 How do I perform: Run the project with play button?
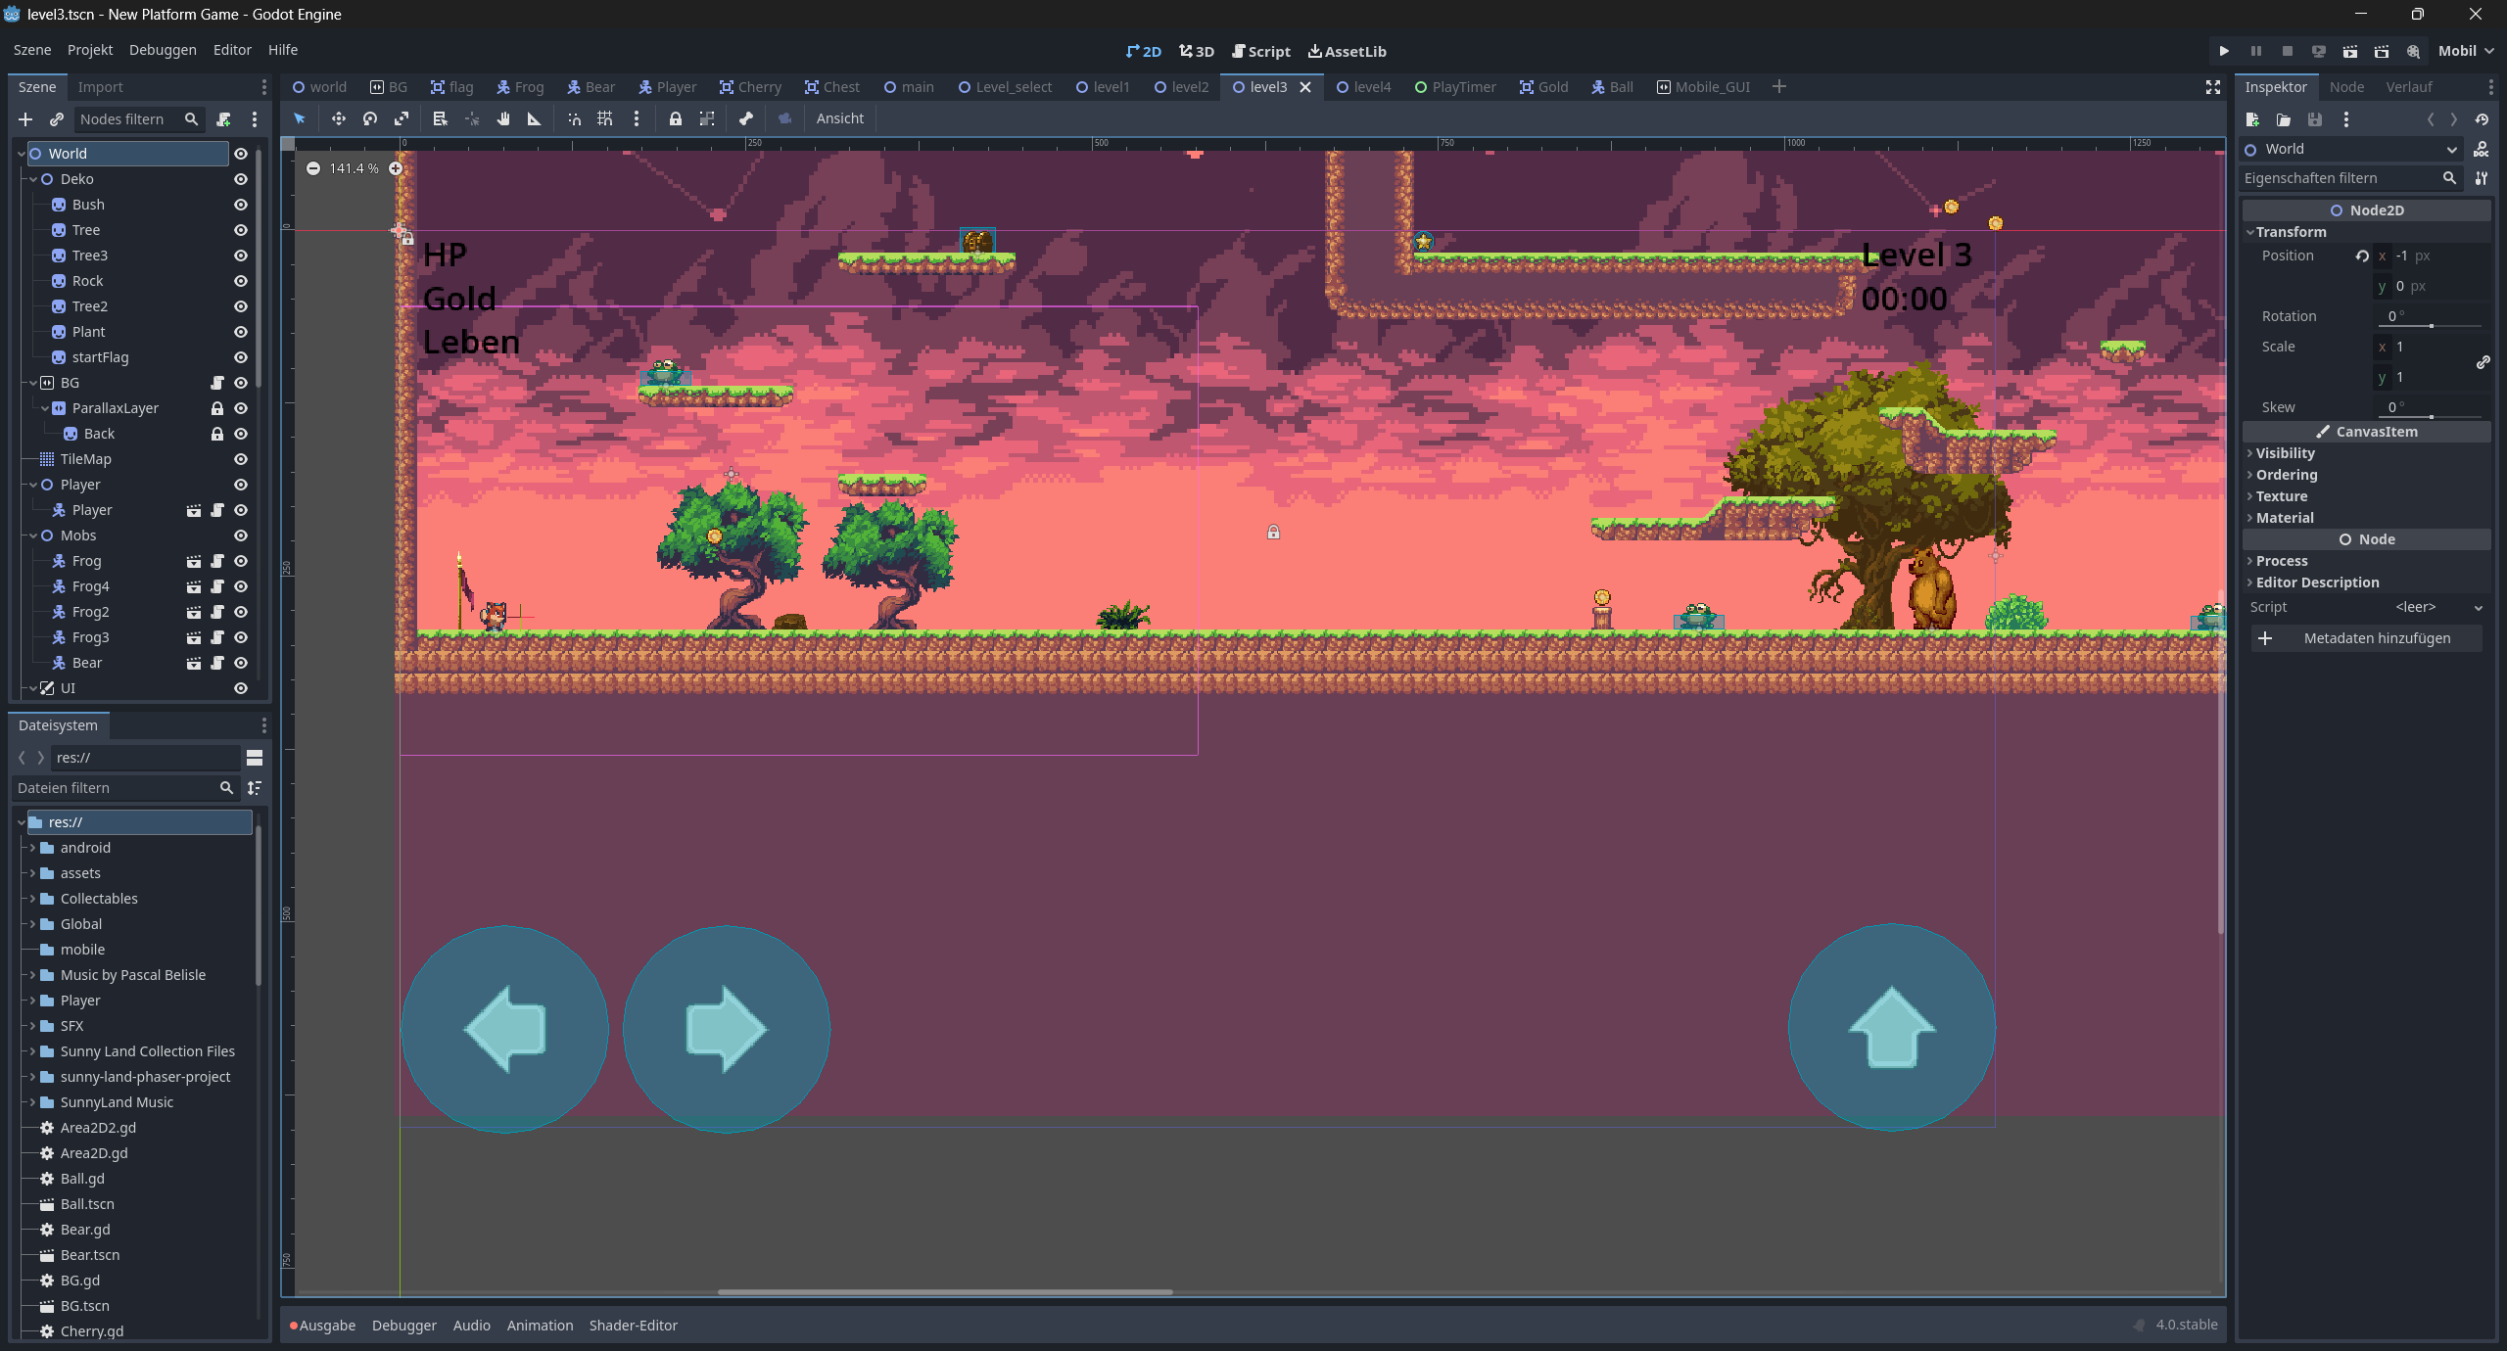point(2223,51)
